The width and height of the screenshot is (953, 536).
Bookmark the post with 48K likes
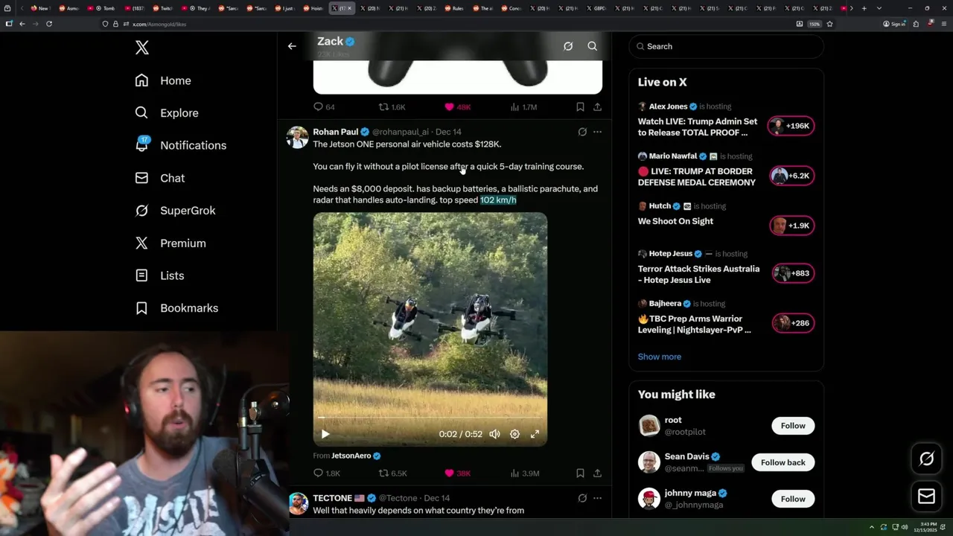[580, 107]
